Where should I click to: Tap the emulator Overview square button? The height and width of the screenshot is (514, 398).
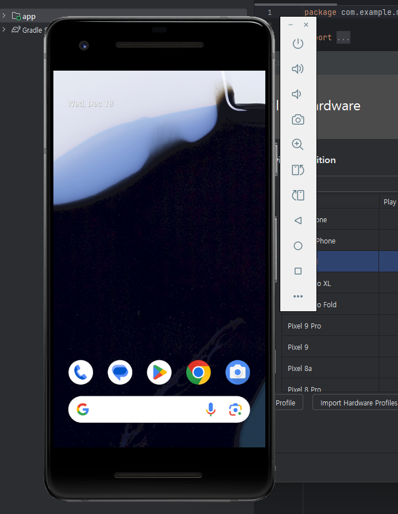[x=297, y=271]
